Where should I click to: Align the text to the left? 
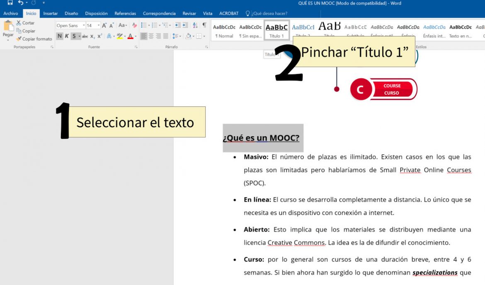click(144, 36)
